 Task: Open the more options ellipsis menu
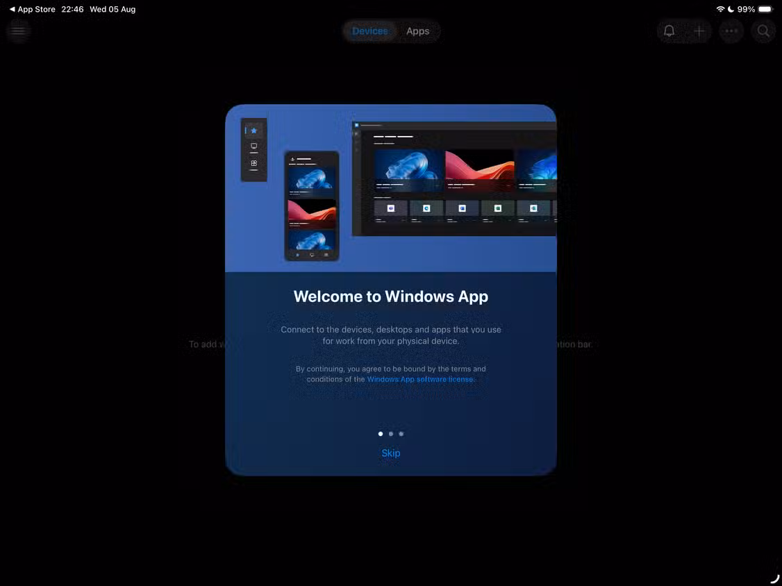[x=731, y=31]
